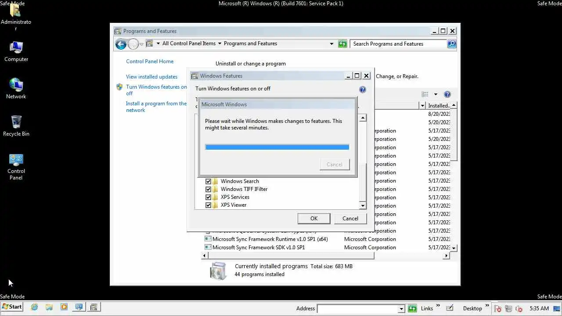
Task: Click the Search Programs and Features field
Action: 399,44
